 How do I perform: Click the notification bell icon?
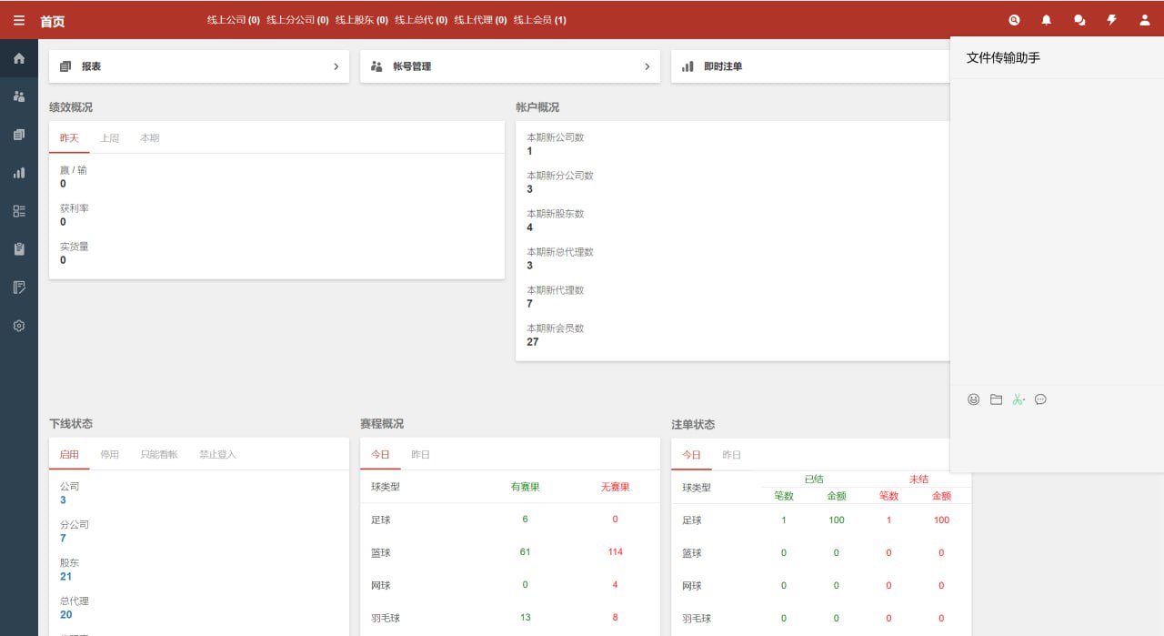tap(1047, 20)
